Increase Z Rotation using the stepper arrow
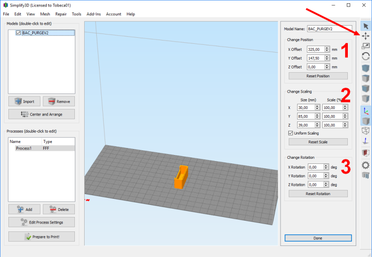Viewport: 372px width, 257px height. click(327, 183)
